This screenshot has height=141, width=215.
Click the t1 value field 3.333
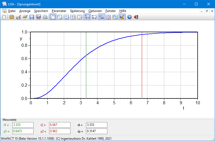(x=23, y=125)
